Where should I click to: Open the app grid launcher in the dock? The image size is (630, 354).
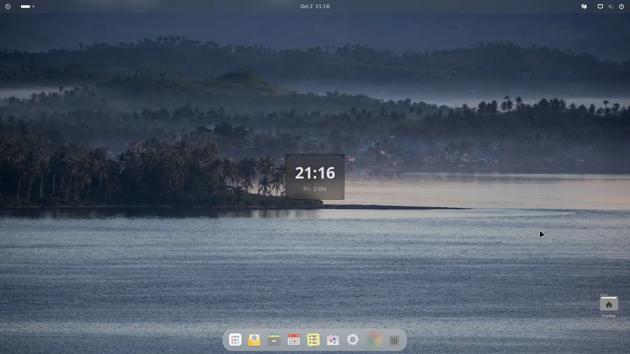pyautogui.click(x=235, y=340)
